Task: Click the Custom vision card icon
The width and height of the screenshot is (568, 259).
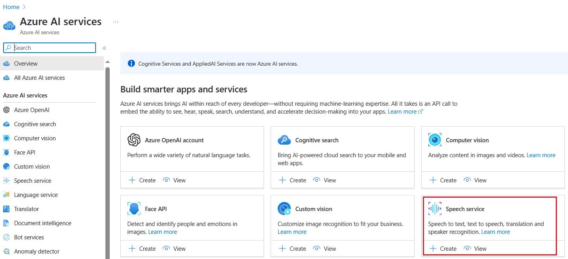Action: (x=284, y=209)
